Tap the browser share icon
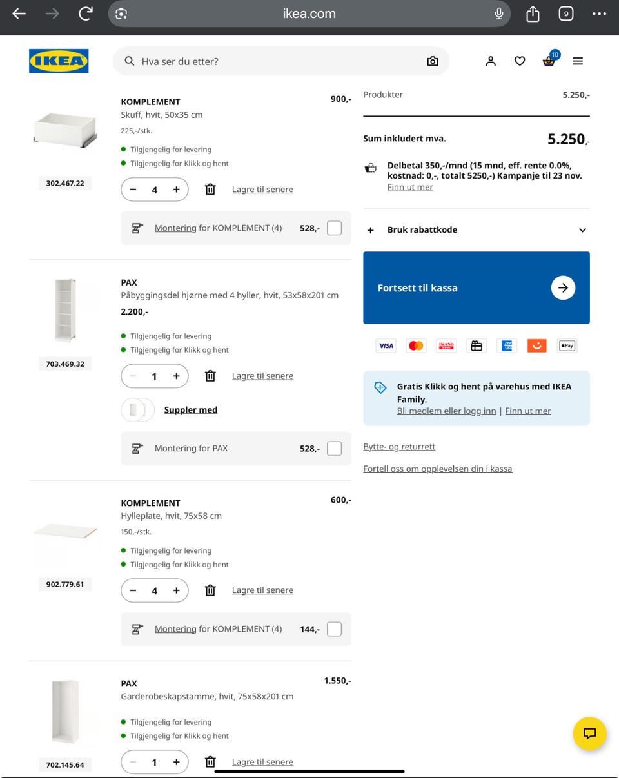The width and height of the screenshot is (619, 778). [533, 14]
